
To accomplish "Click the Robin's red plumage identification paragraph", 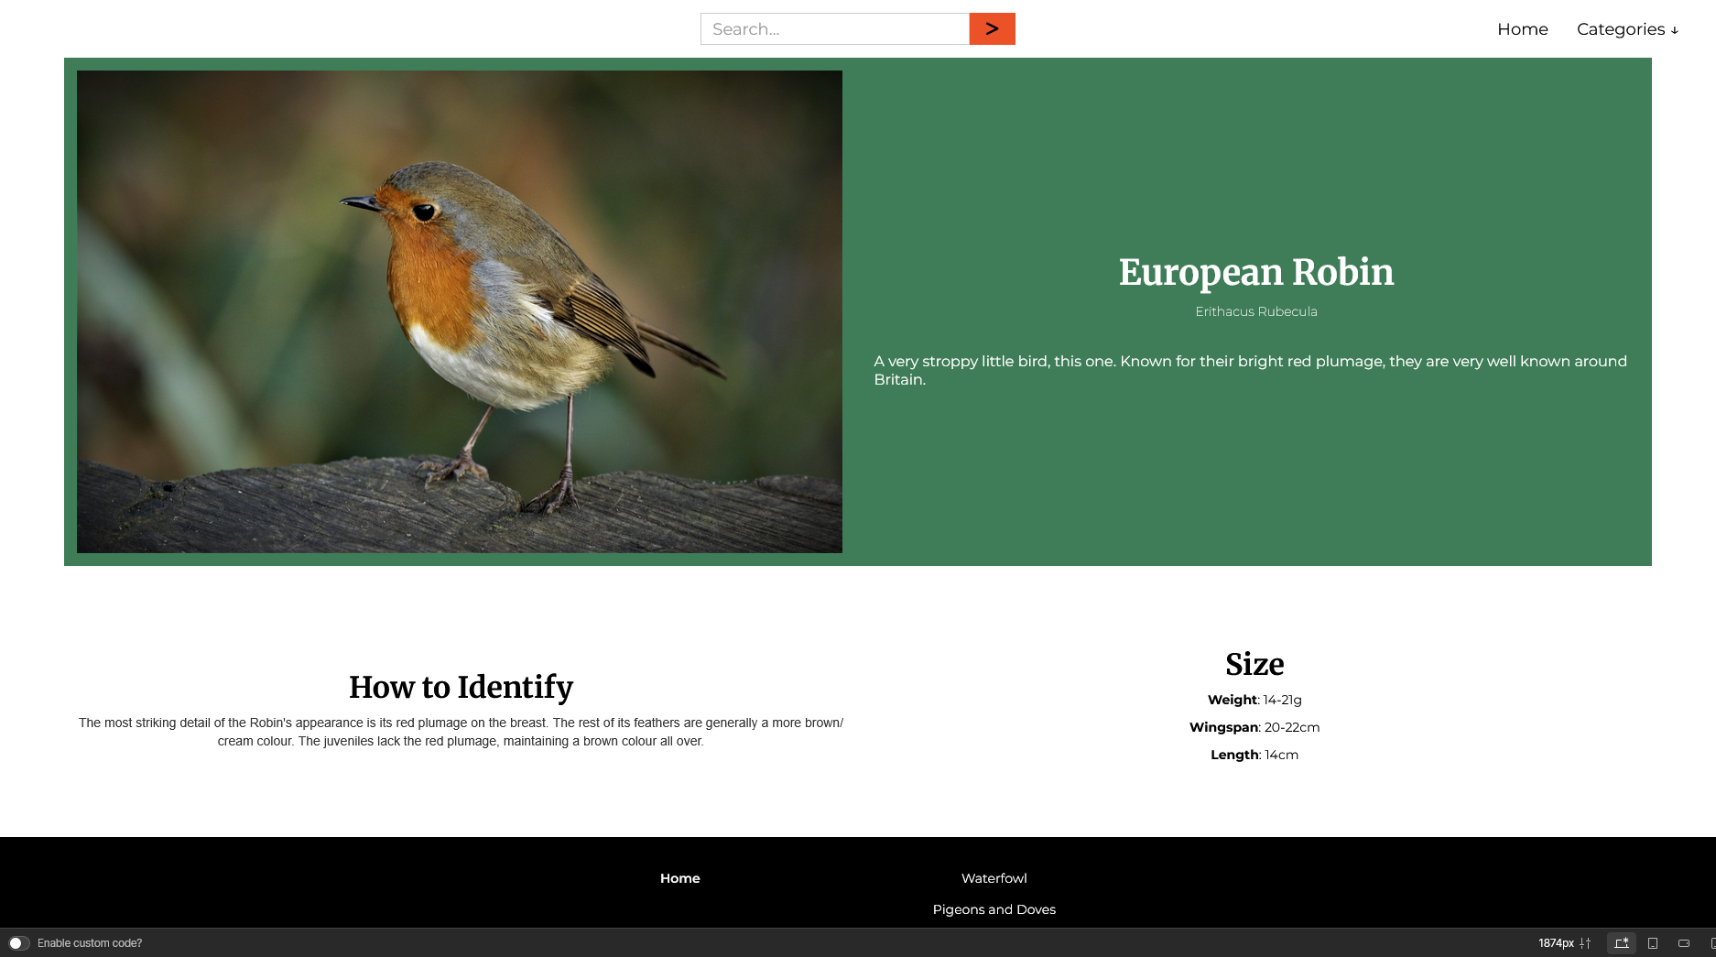I will [x=461, y=732].
